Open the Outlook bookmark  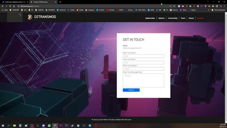coord(100,10)
